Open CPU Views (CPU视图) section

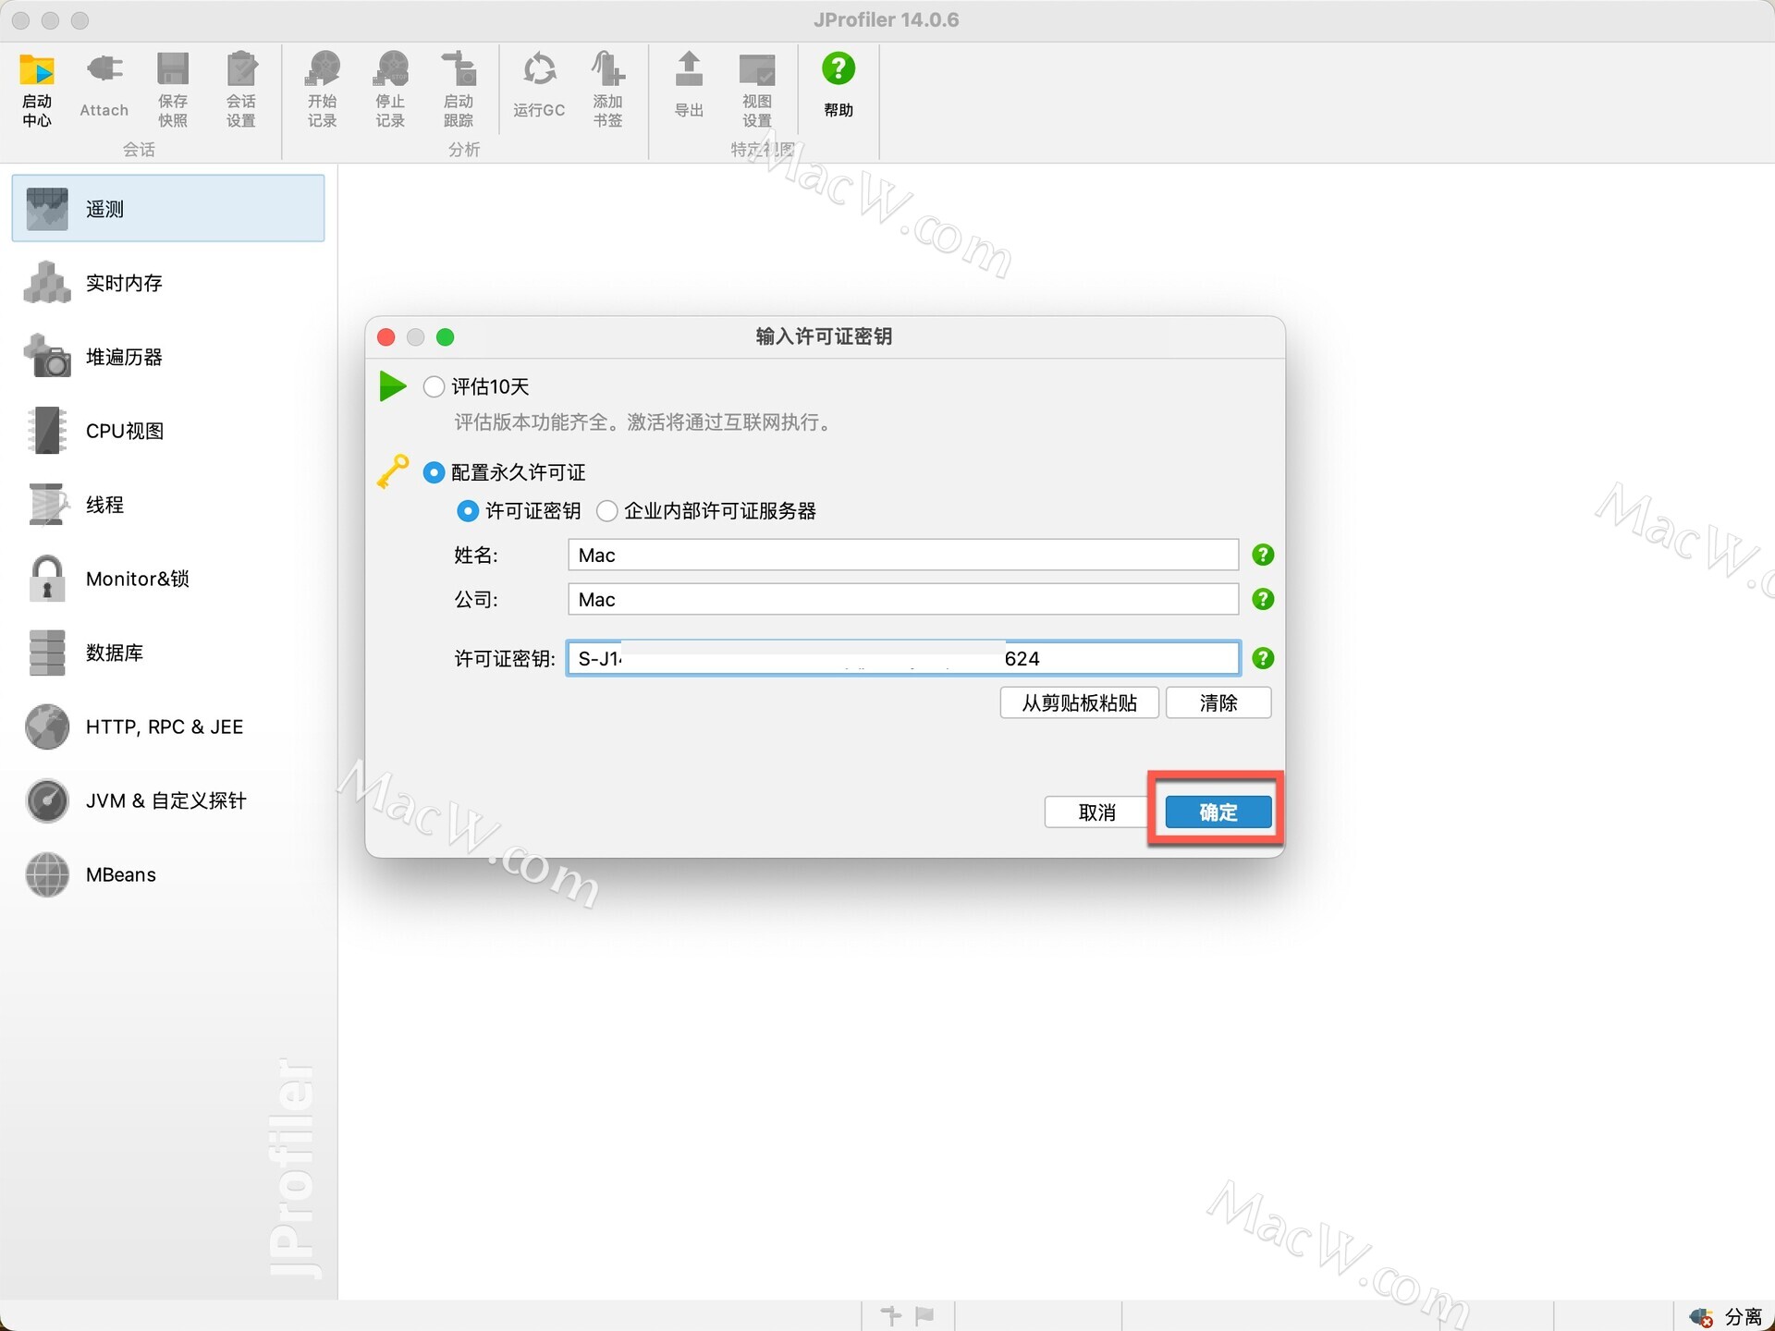[168, 431]
